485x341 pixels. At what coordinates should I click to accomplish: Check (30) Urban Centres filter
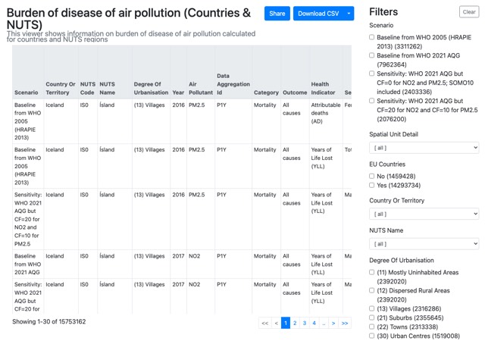[372, 336]
